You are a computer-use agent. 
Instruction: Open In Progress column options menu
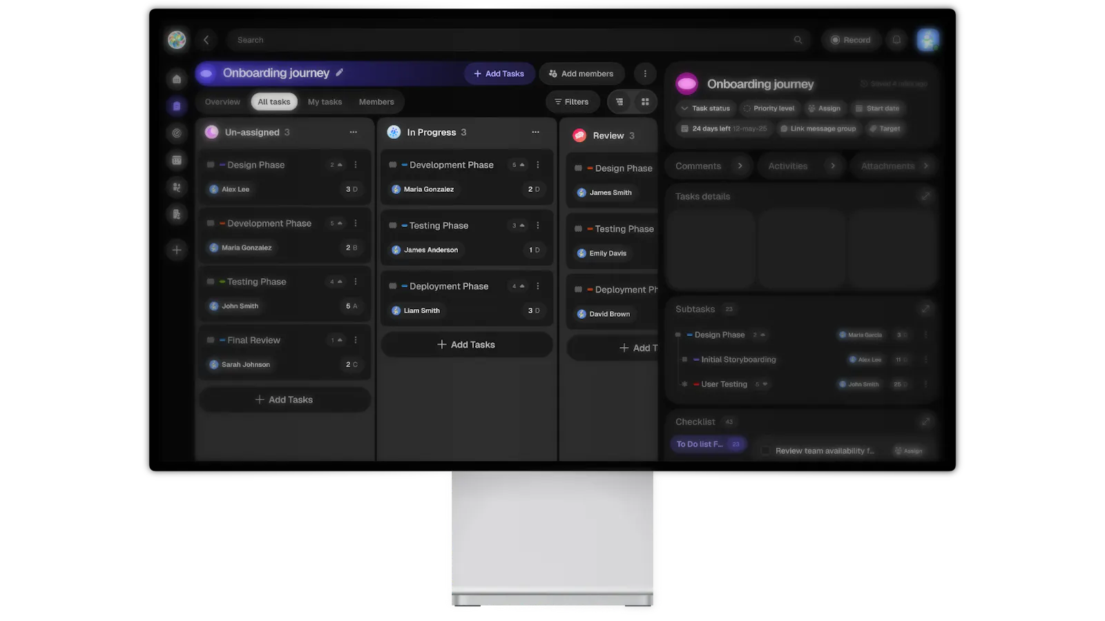click(x=535, y=132)
